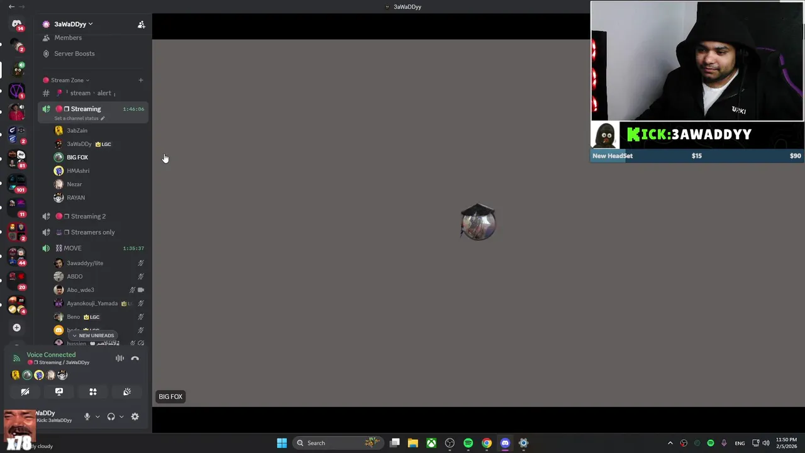Viewport: 805px width, 453px height.
Task: Click the ENG language indicator
Action: (740, 443)
